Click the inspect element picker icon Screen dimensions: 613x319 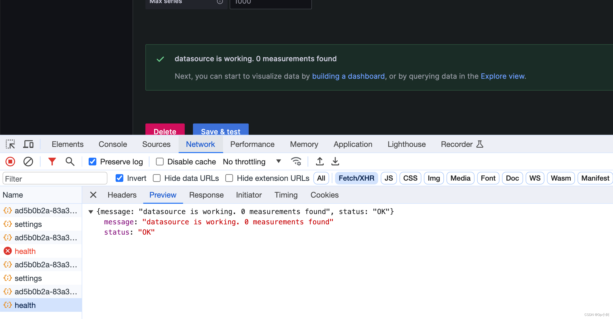click(10, 144)
